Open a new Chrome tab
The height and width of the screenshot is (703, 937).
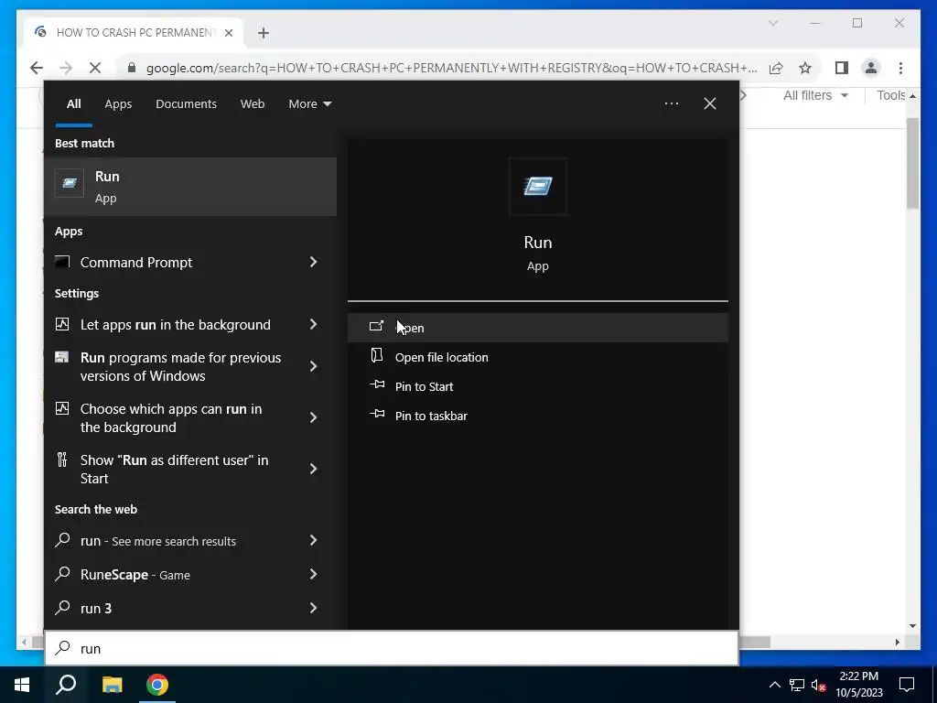pyautogui.click(x=264, y=33)
